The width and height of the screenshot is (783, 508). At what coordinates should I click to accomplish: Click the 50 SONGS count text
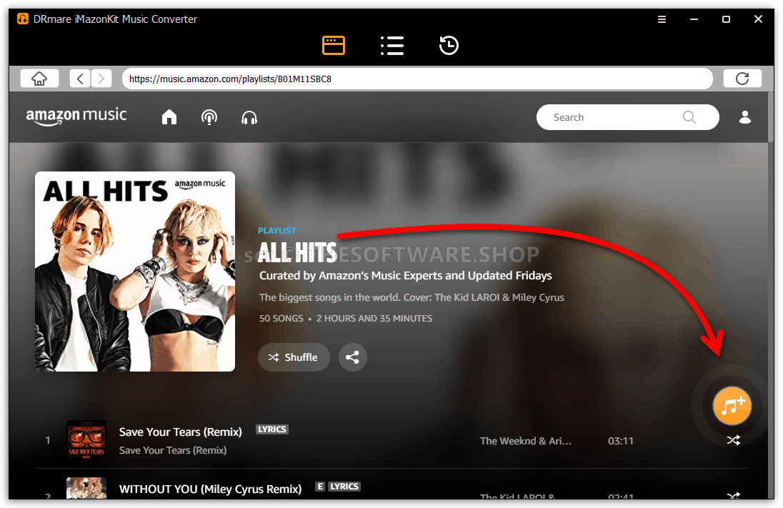[x=281, y=319]
